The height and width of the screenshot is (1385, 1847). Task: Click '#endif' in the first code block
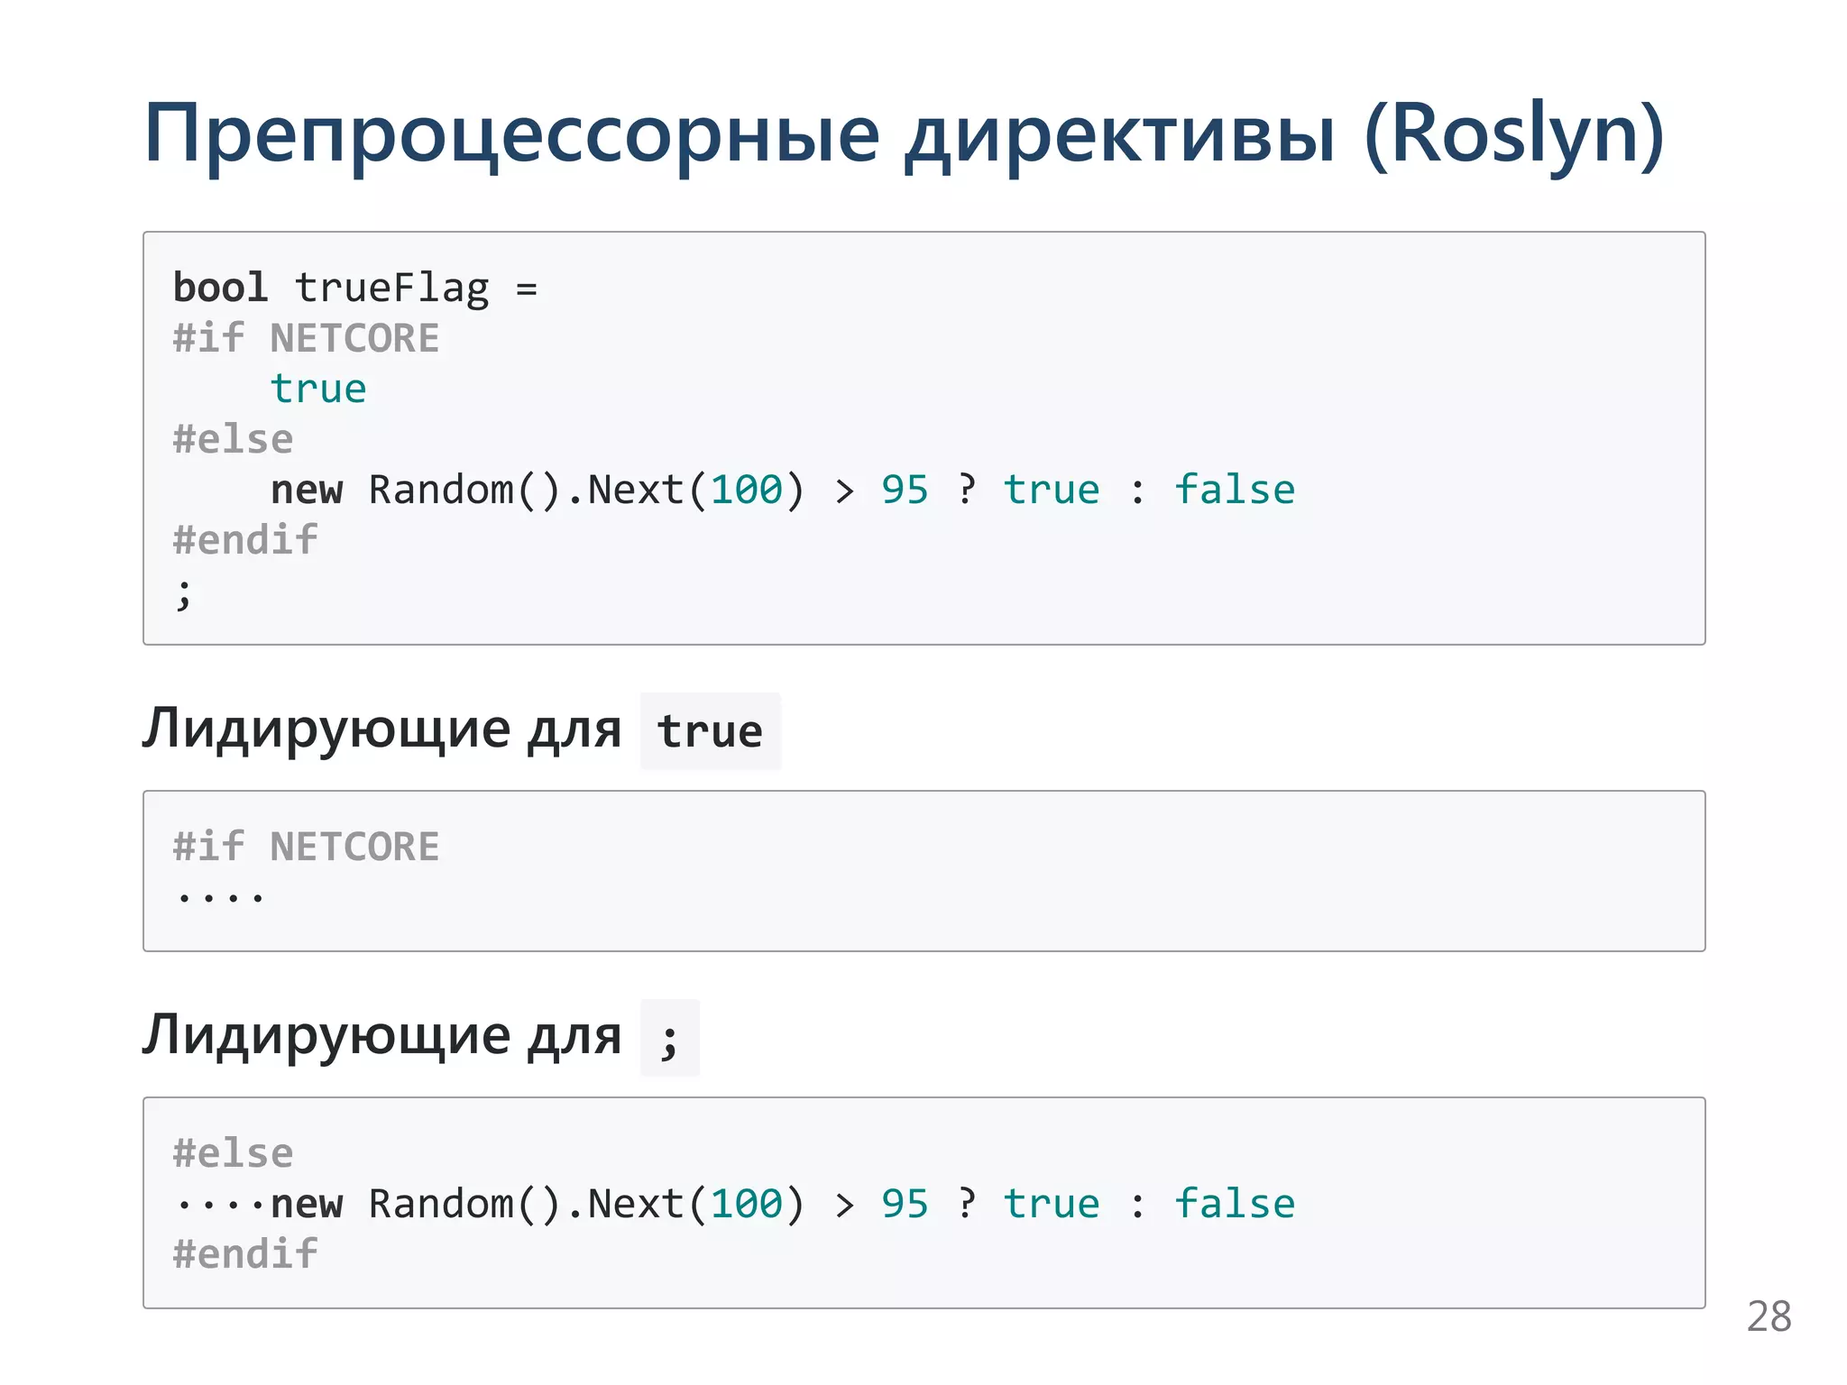(x=245, y=540)
